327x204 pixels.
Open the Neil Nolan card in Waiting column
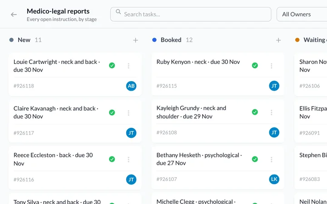coord(313,201)
